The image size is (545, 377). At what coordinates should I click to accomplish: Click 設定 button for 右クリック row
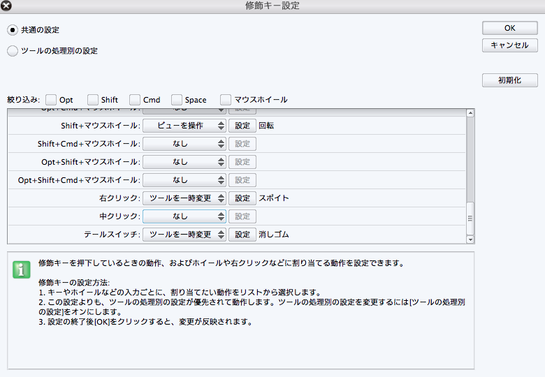pos(242,198)
